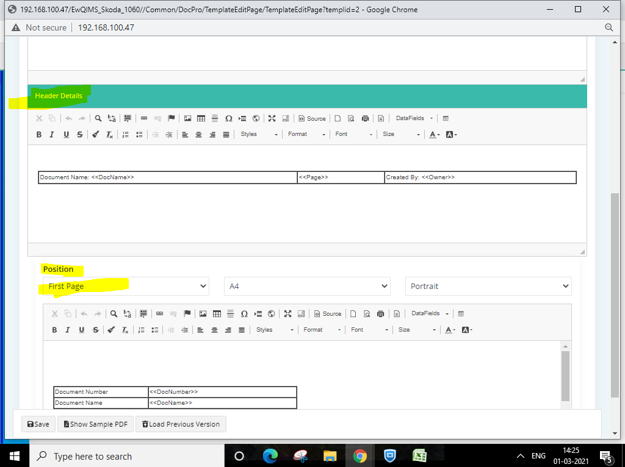Open the Portrait orientation dropdown
The width and height of the screenshot is (625, 467).
(488, 287)
